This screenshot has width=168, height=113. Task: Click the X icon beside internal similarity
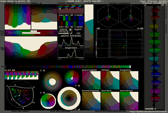pyautogui.click(x=71, y=30)
